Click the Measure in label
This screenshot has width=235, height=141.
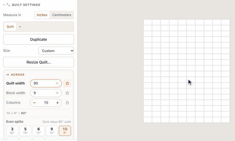tap(12, 15)
